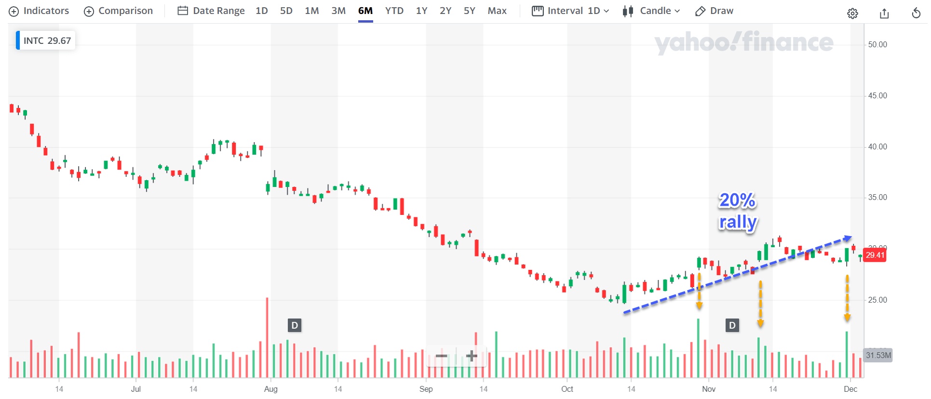Click the August dividend D marker
Viewport: 931px width, 399px height.
(295, 325)
